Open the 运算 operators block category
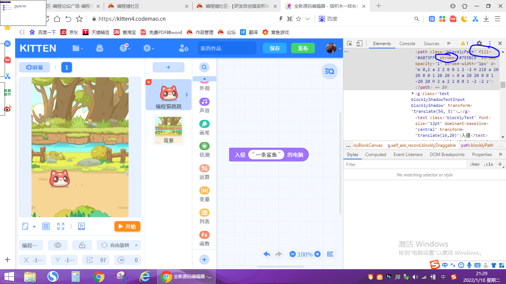This screenshot has height=284, width=506. [204, 172]
